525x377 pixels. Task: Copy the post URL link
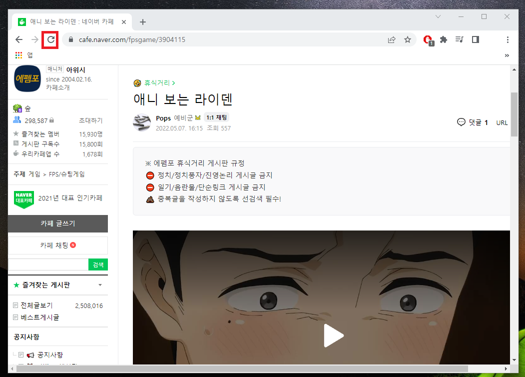point(502,122)
